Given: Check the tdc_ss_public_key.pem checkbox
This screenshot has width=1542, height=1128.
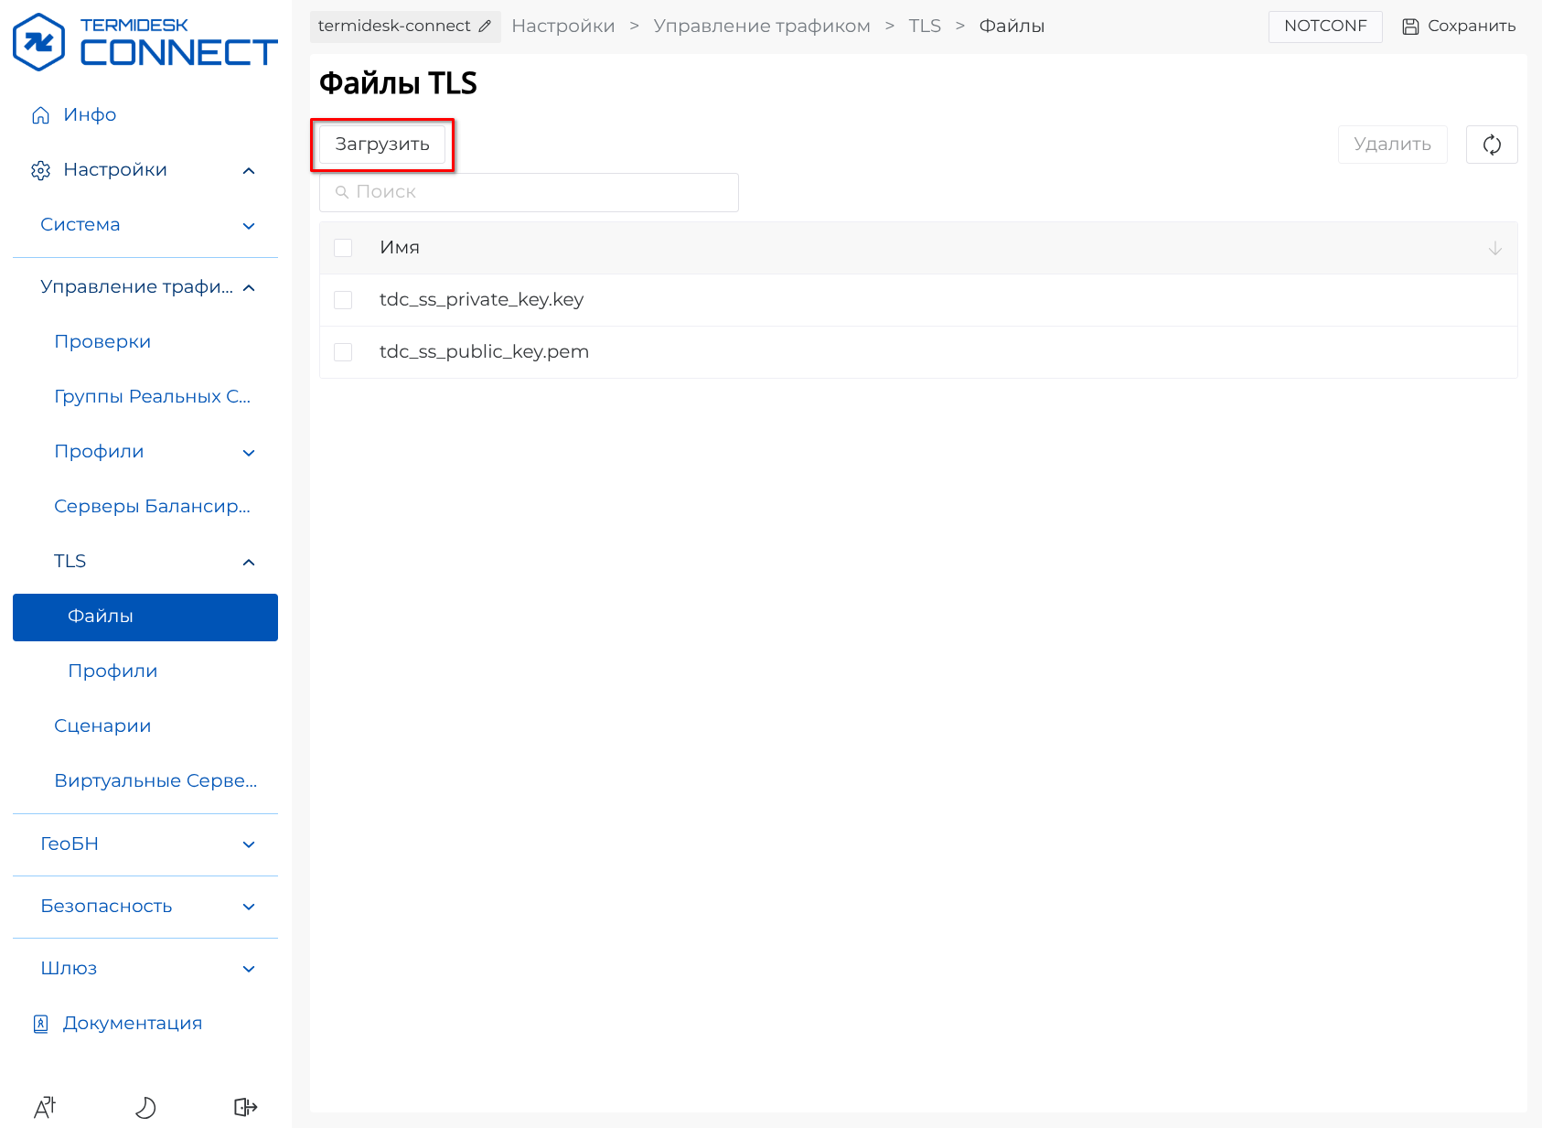Looking at the screenshot, I should [x=343, y=352].
